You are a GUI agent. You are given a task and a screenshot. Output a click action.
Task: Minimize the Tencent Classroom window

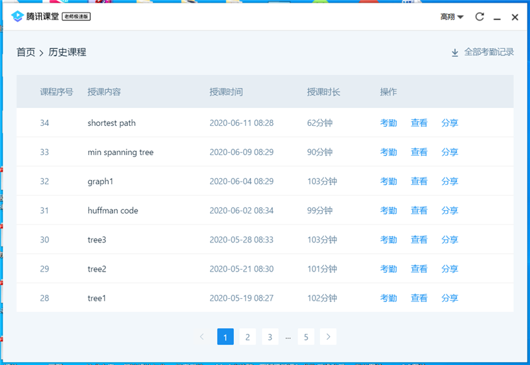[x=497, y=17]
